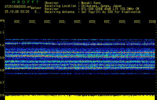Click the Observer label
157x100 pixels.
click(x=52, y=3)
